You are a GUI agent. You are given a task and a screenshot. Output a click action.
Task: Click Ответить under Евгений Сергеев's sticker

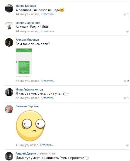click(46, 145)
